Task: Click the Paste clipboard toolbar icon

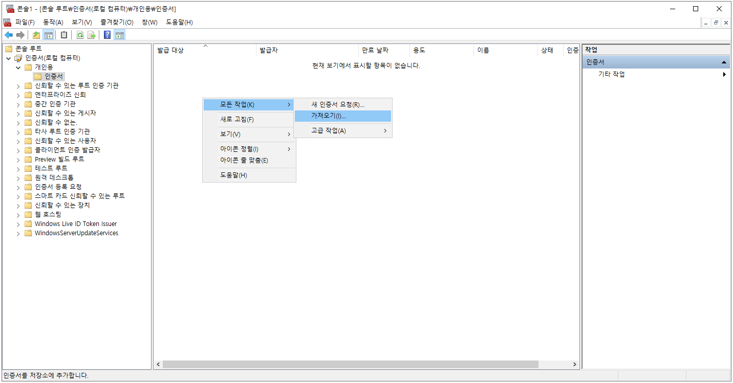Action: point(64,35)
